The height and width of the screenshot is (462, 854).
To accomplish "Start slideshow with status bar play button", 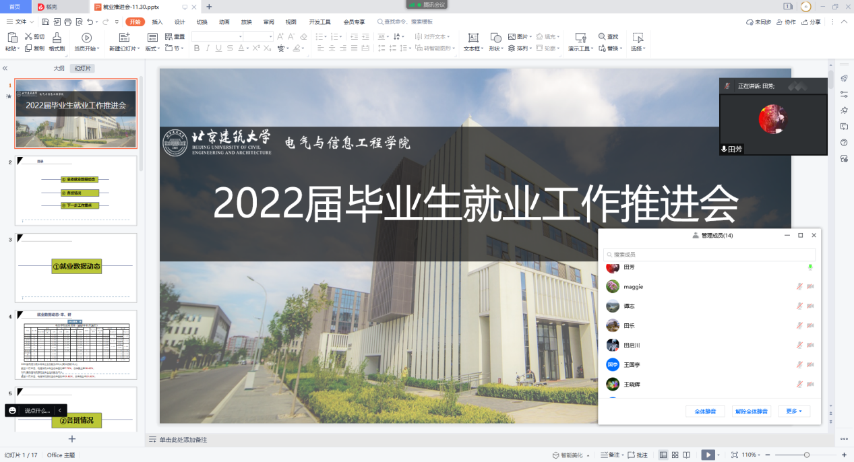I will click(708, 455).
